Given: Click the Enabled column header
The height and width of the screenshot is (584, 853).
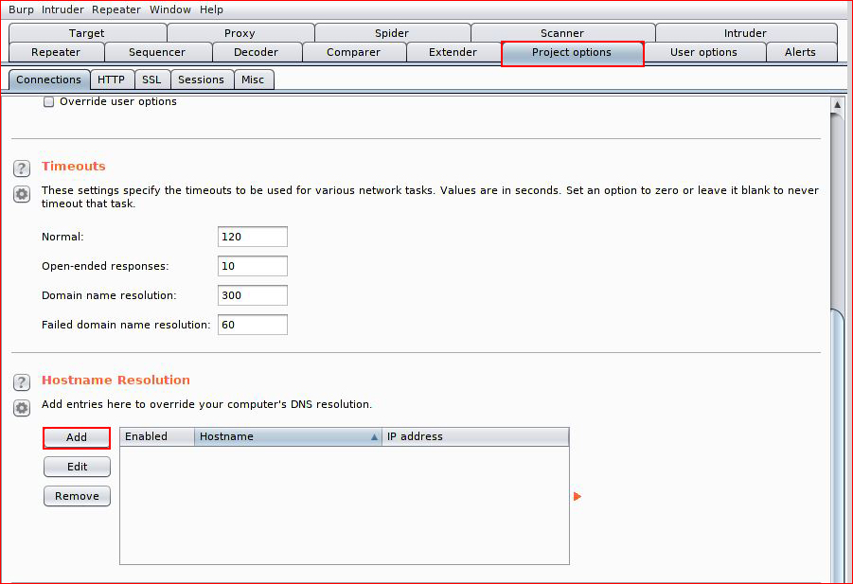Looking at the screenshot, I should pyautogui.click(x=156, y=436).
